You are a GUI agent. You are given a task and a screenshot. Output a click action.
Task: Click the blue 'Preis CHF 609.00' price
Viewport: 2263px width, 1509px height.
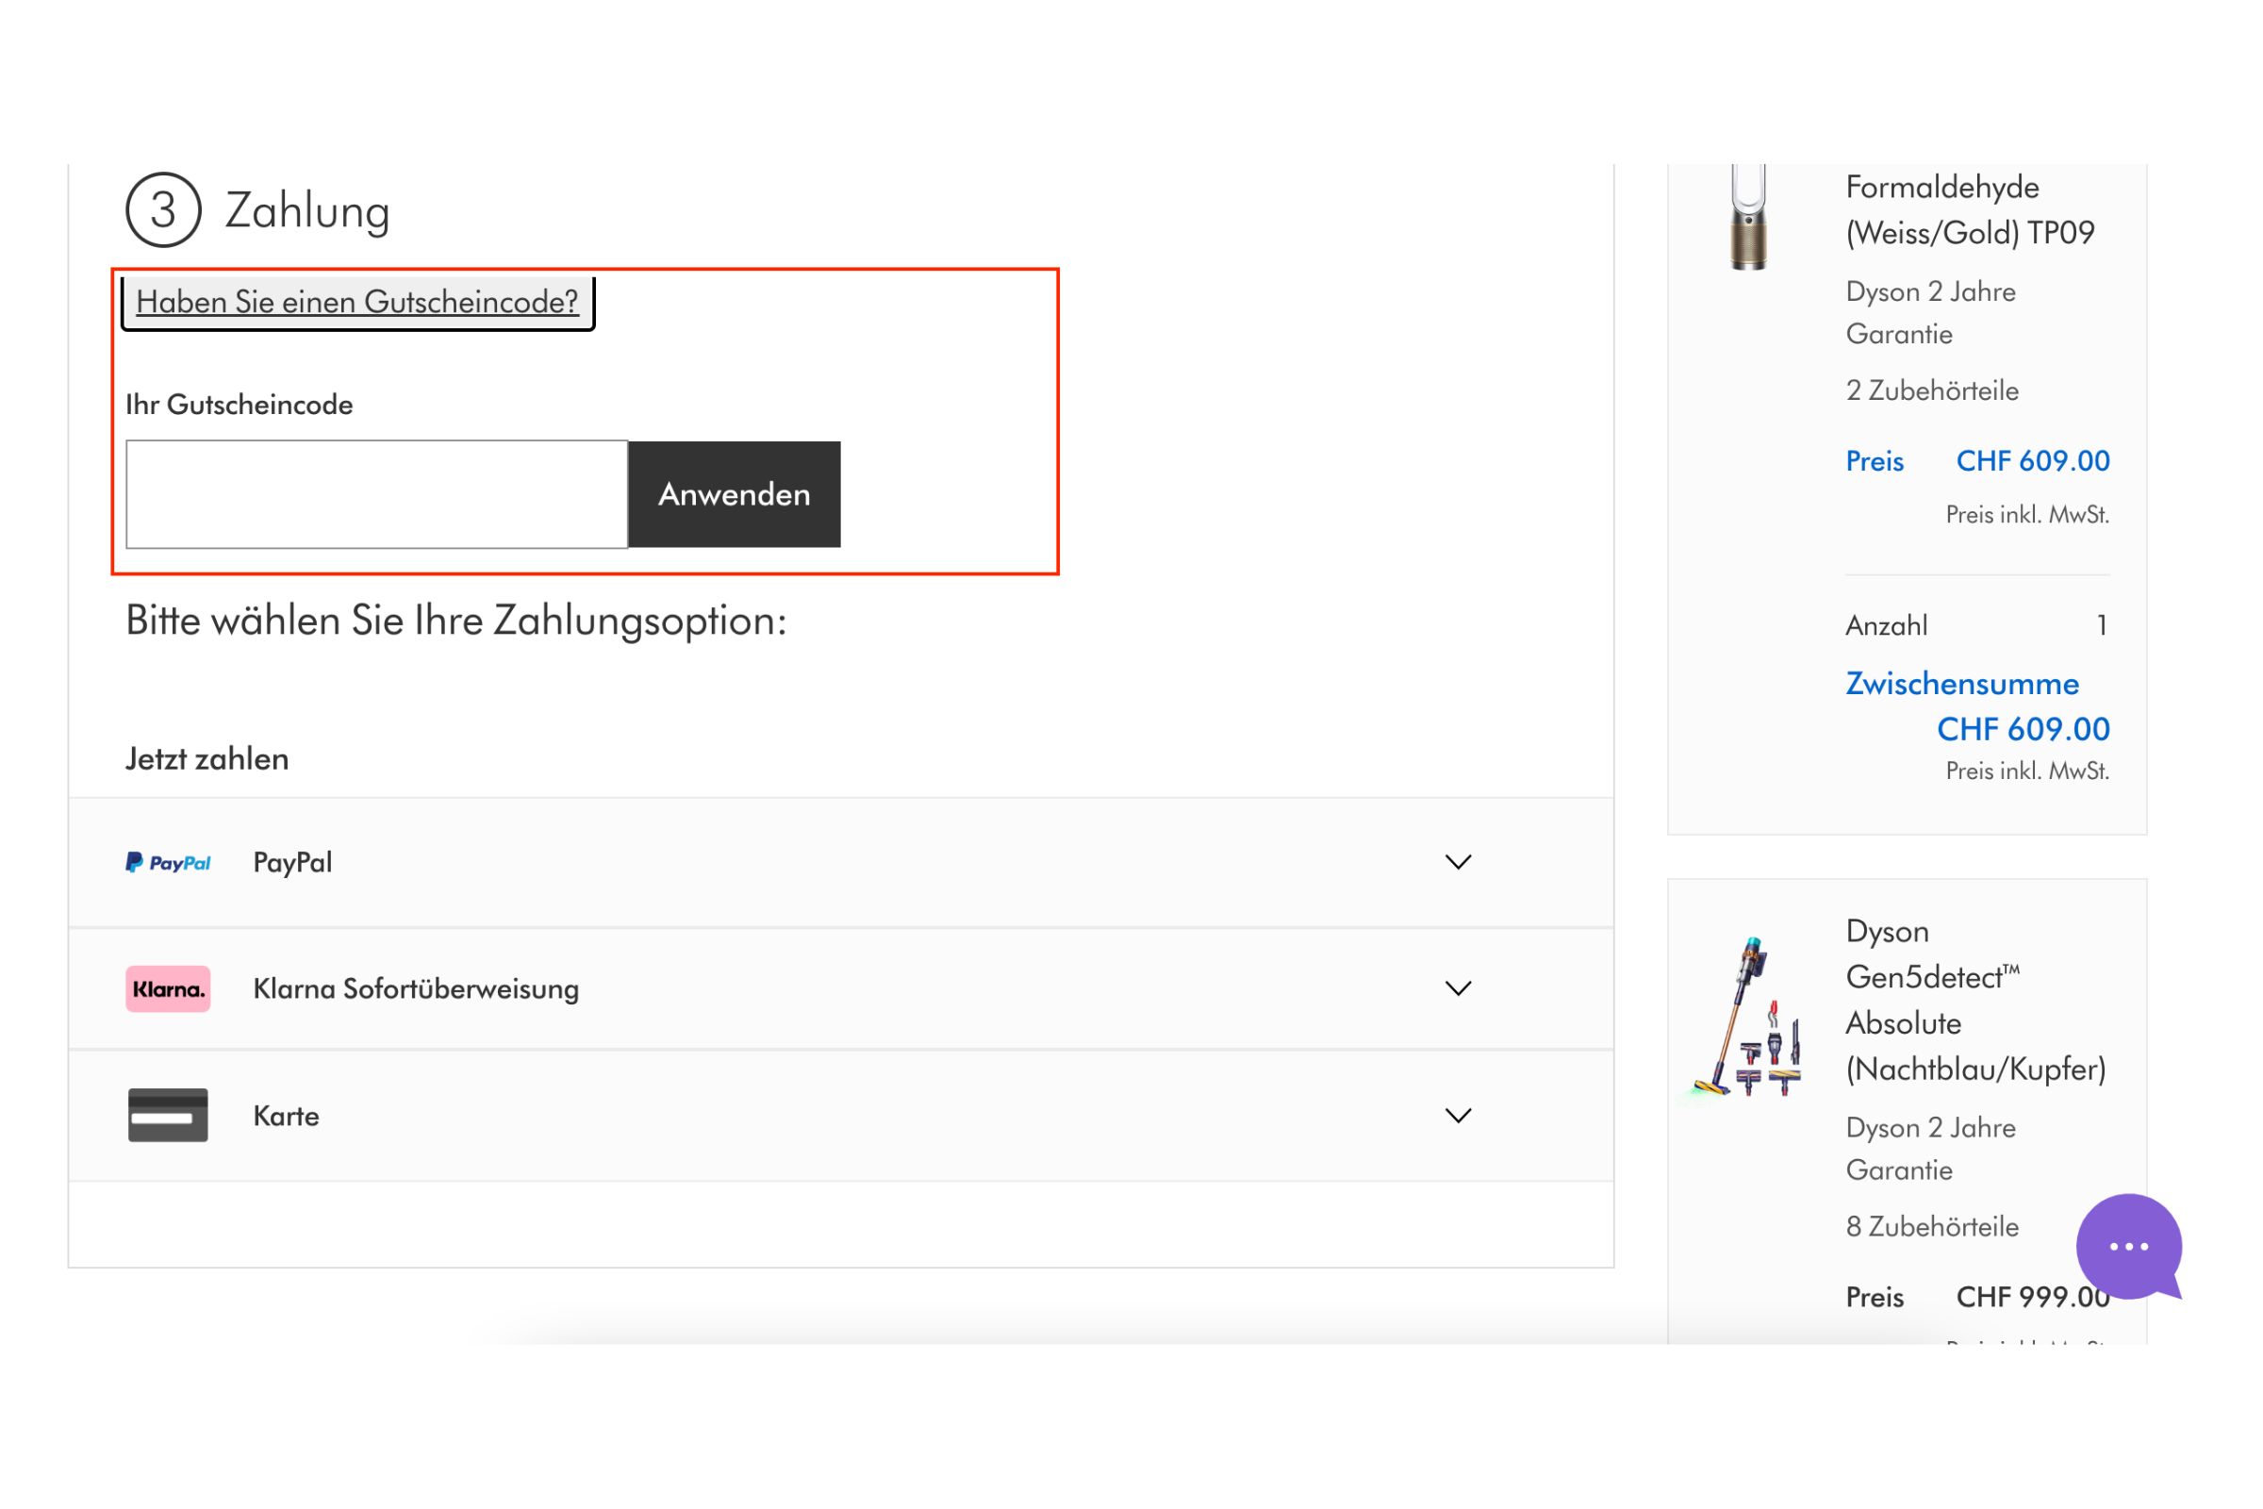[1977, 461]
